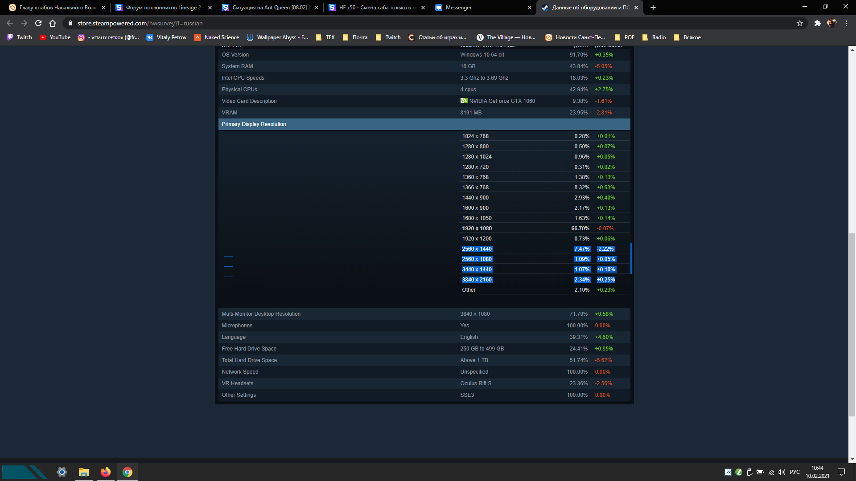856x481 pixels.
Task: Open File Explorer from the taskbar
Action: coord(83,472)
